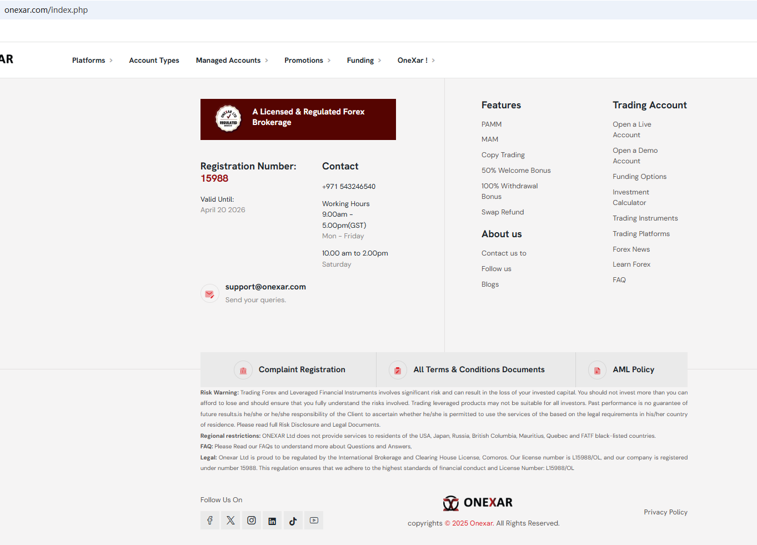Viewport: 757px width, 545px height.
Task: Open the Managed Accounts navigation item
Action: [228, 61]
